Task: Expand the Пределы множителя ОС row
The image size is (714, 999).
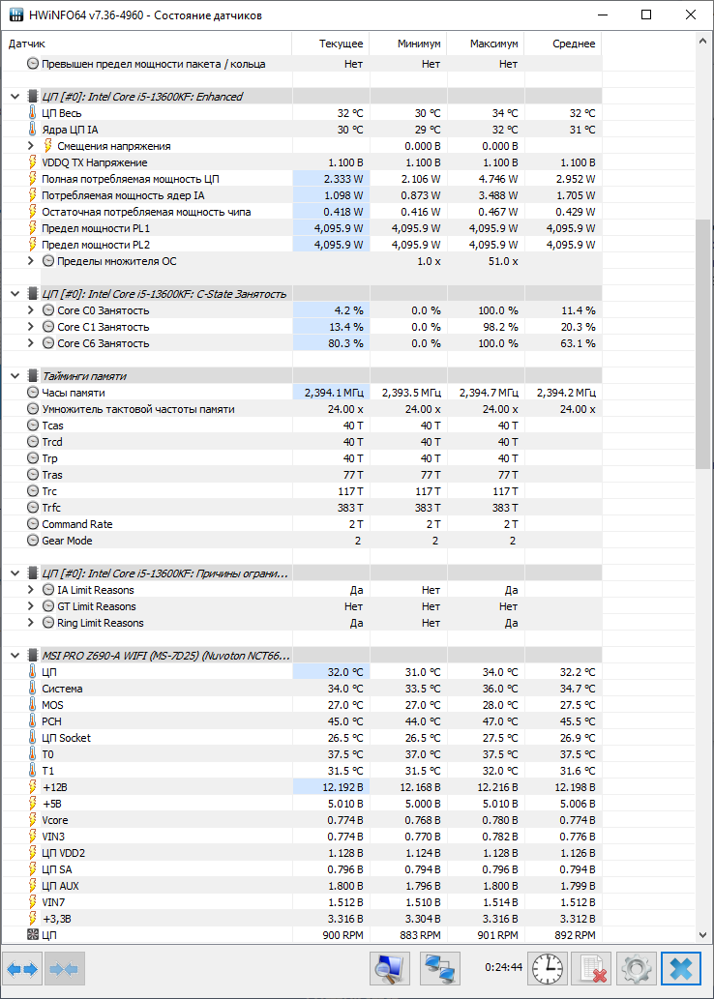Action: click(x=31, y=260)
